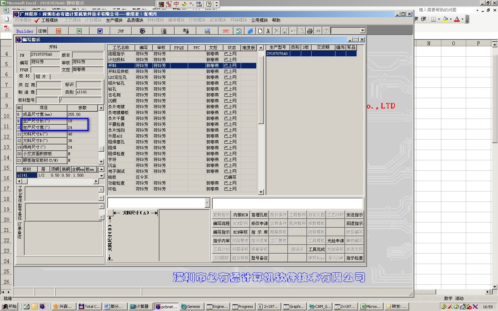Click the X delete toolbar icon
This screenshot has height=311, width=498.
pos(277,31)
